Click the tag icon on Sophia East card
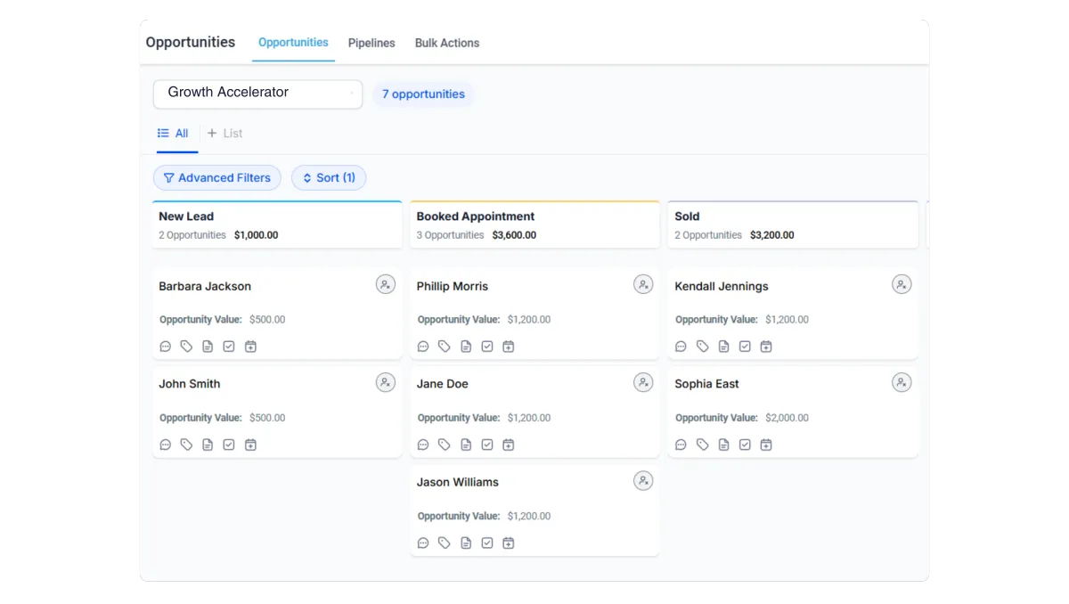The image size is (1069, 604). click(x=703, y=445)
